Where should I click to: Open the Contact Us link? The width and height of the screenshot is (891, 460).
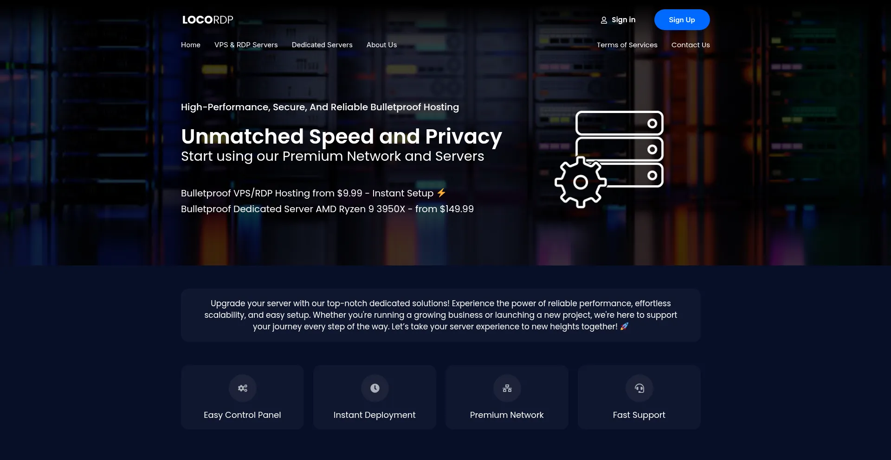tap(691, 45)
